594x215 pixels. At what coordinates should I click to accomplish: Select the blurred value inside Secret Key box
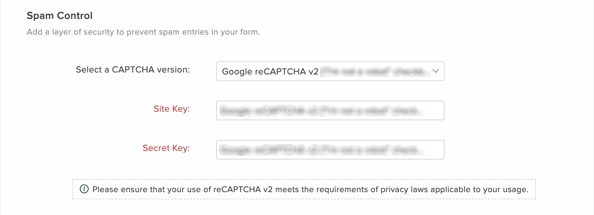click(x=321, y=150)
